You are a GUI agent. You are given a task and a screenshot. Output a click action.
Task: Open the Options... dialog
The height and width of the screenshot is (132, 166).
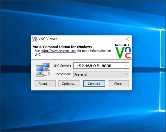[69, 84]
